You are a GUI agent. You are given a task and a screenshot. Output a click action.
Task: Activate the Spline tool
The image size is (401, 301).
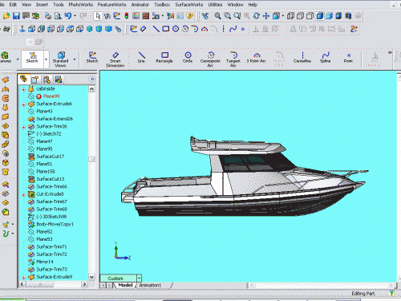pyautogui.click(x=326, y=58)
